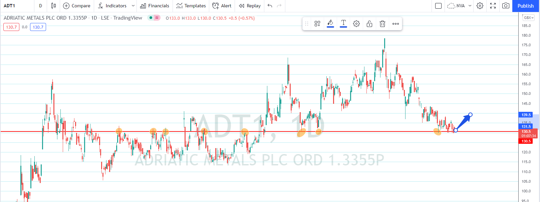Start bar Replay mode

click(250, 6)
